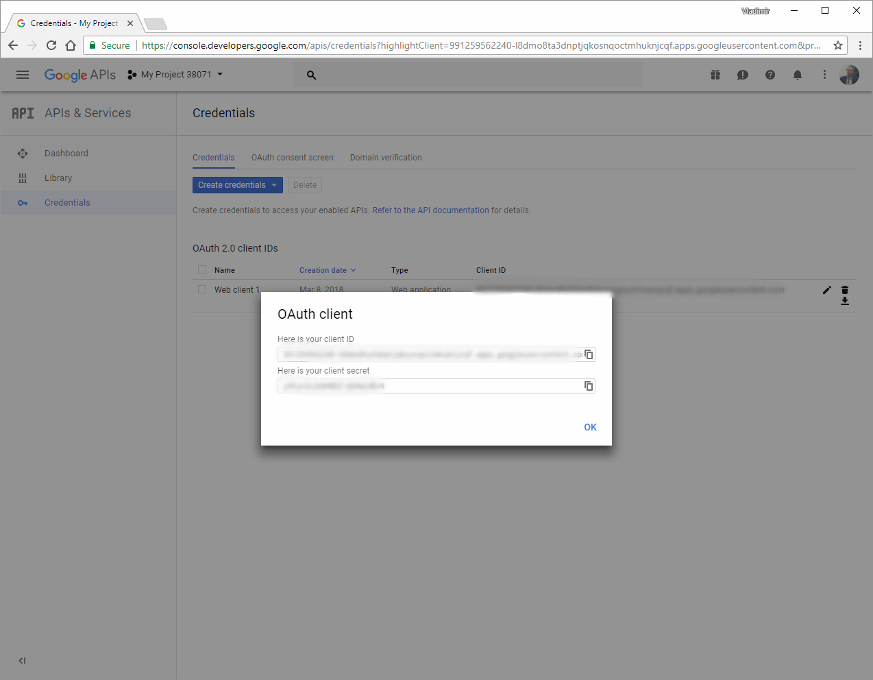The image size is (873, 680).
Task: Sort by Creation date column
Action: pyautogui.click(x=328, y=270)
